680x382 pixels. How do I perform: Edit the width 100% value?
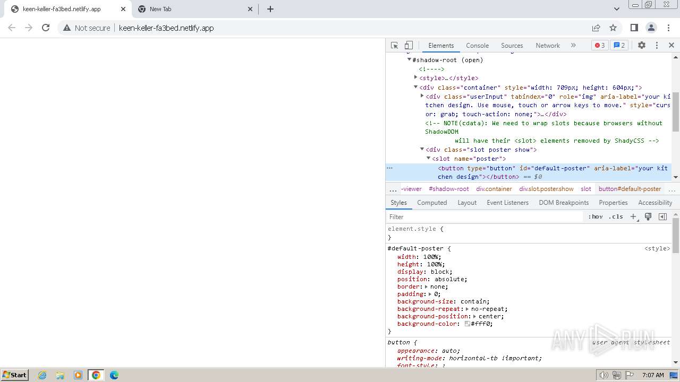click(x=432, y=257)
